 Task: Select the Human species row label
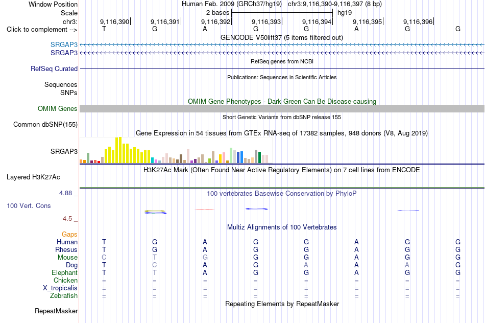point(67,242)
